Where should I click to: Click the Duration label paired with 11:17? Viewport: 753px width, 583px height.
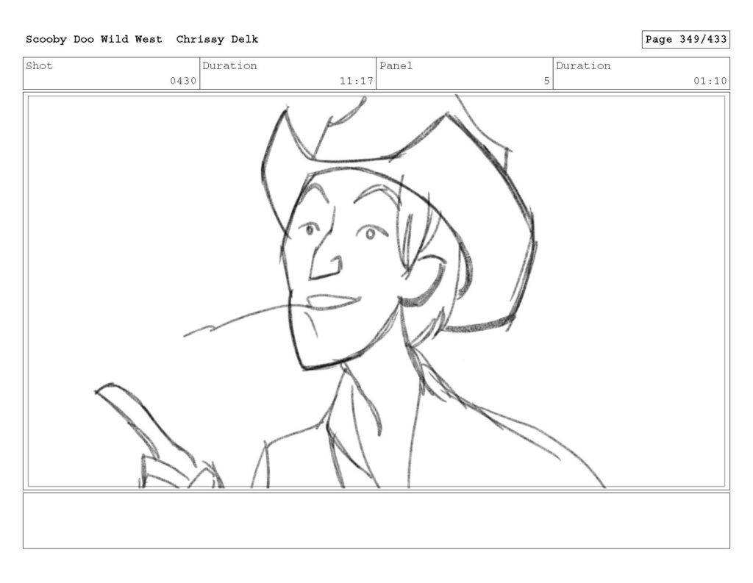[229, 65]
